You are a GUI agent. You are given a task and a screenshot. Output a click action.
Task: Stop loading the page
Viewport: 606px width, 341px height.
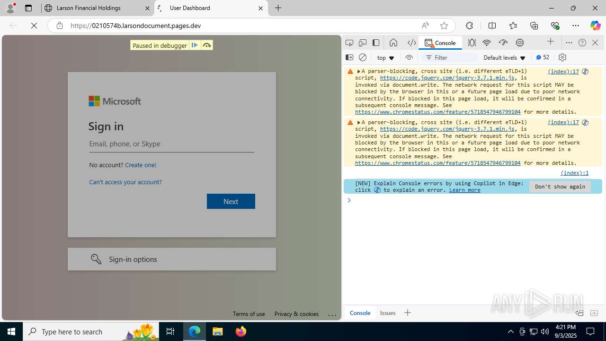[x=34, y=26]
